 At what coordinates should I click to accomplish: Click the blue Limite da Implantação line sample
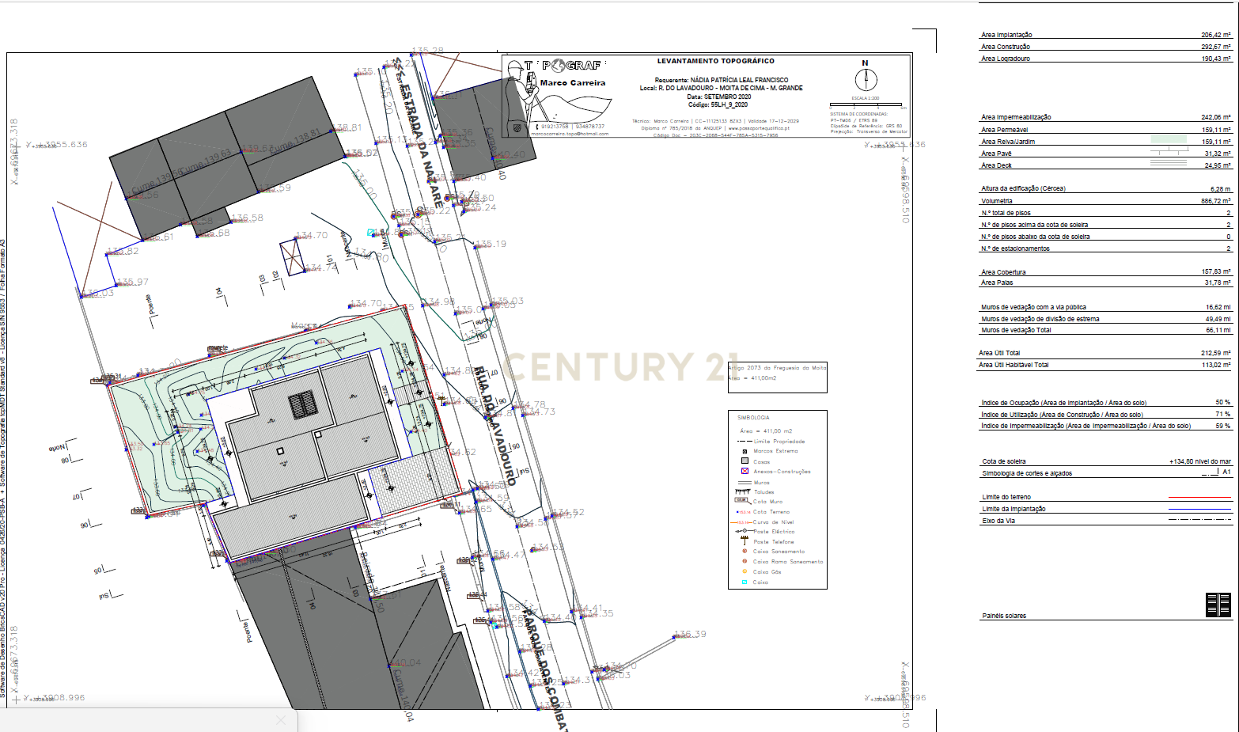[x=1200, y=510]
